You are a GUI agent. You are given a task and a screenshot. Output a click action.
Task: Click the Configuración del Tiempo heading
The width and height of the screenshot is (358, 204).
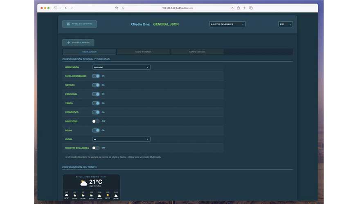(x=79, y=167)
